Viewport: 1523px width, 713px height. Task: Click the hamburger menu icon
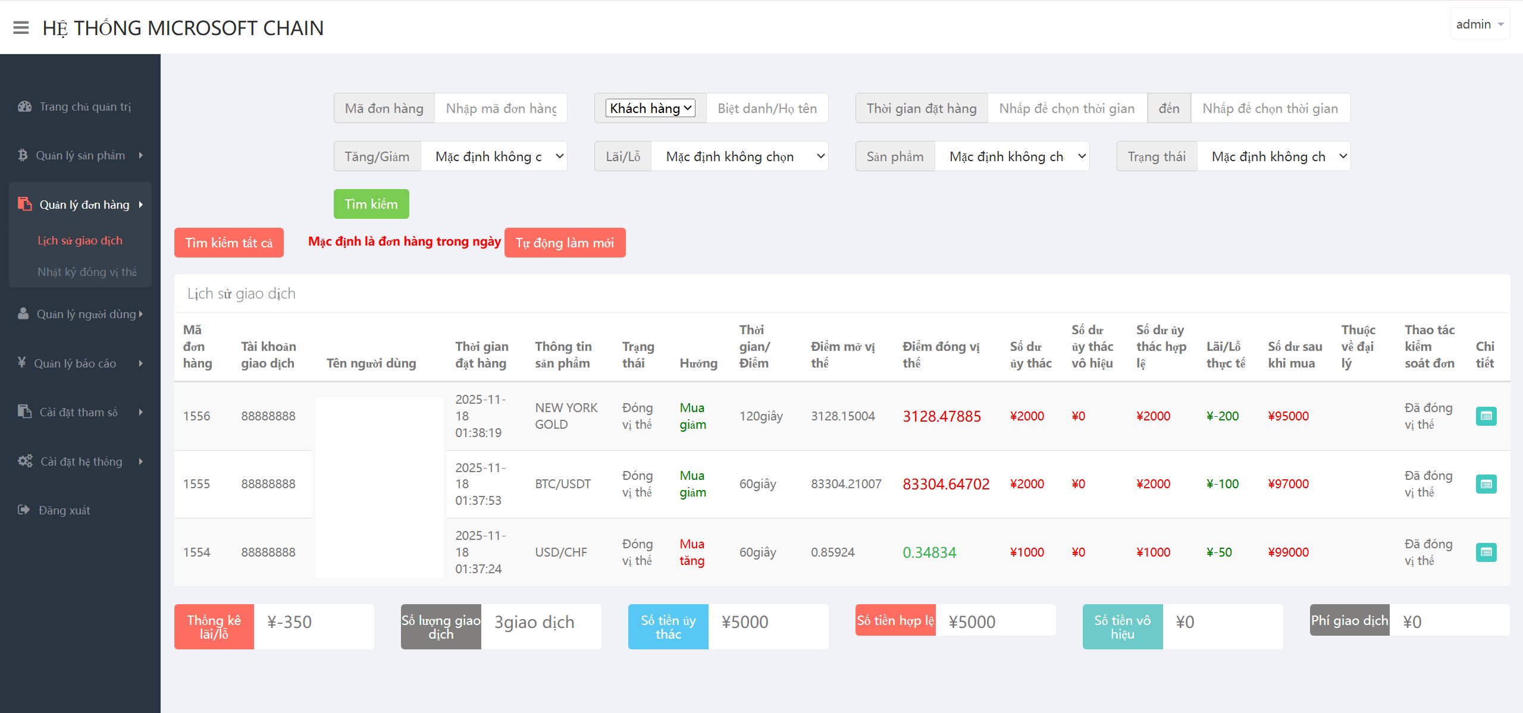[21, 27]
